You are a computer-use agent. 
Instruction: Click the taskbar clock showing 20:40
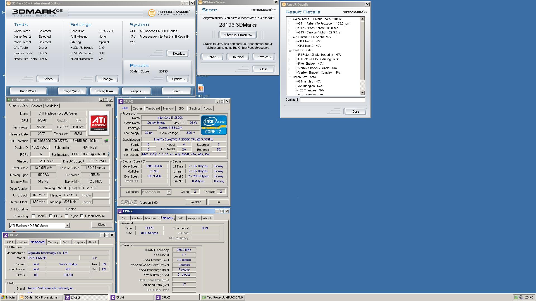tap(529, 297)
